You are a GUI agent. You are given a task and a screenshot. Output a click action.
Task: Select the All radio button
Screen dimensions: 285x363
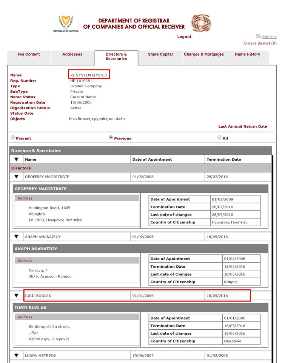tap(219, 138)
